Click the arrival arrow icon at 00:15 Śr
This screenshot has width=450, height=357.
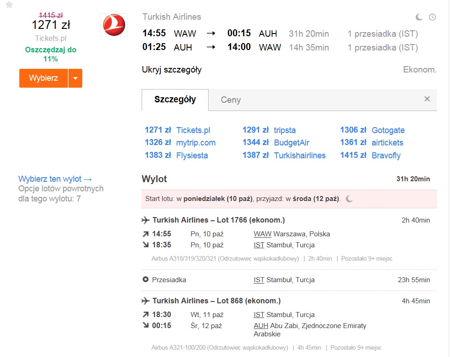point(146,325)
